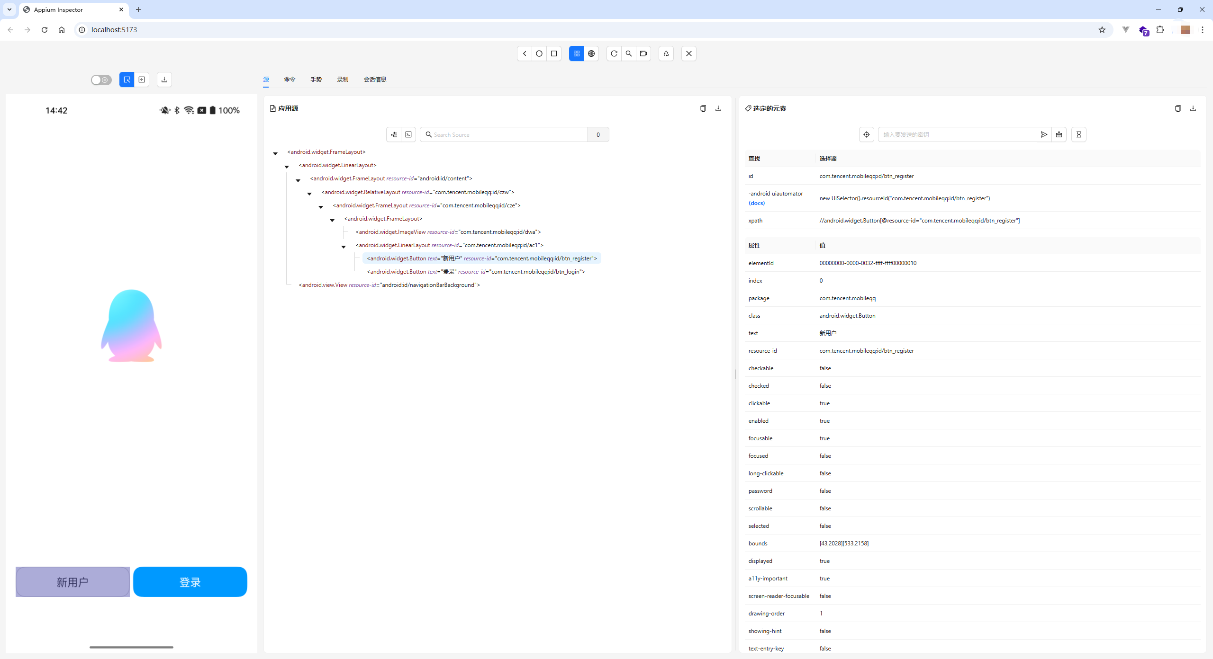Select the btn_login Button node in source tree
This screenshot has height=659, width=1213.
[476, 272]
